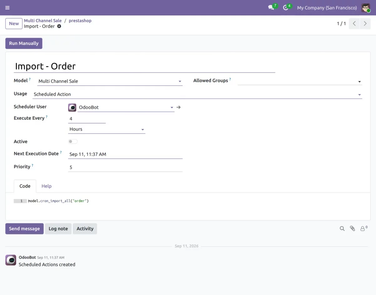376x295 pixels.
Task: Click the New button
Action: click(14, 23)
